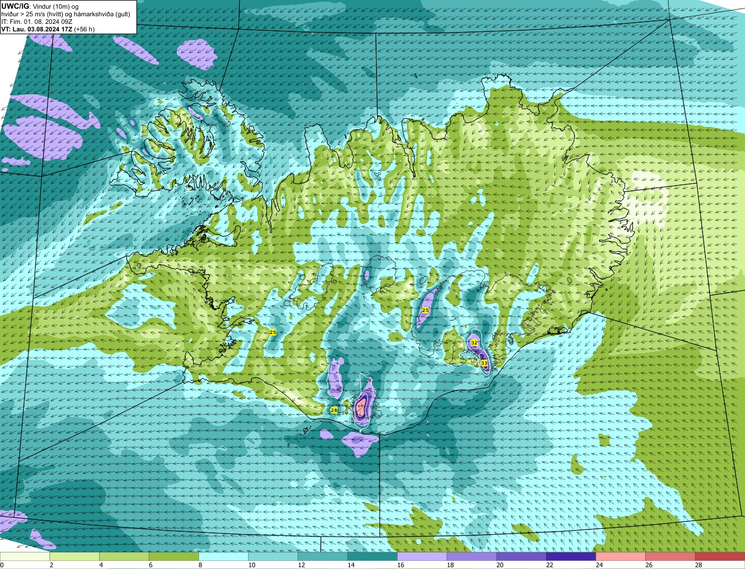The image size is (745, 569).
Task: Click the legend tick label '24'
Action: pos(599,565)
